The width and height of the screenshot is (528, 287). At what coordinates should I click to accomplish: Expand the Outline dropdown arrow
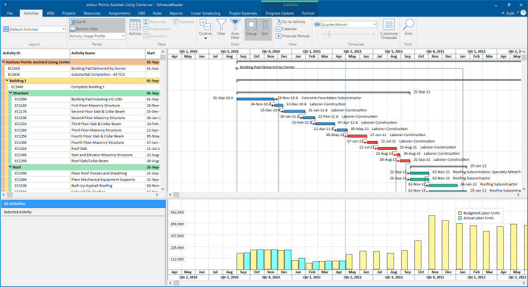click(x=205, y=38)
